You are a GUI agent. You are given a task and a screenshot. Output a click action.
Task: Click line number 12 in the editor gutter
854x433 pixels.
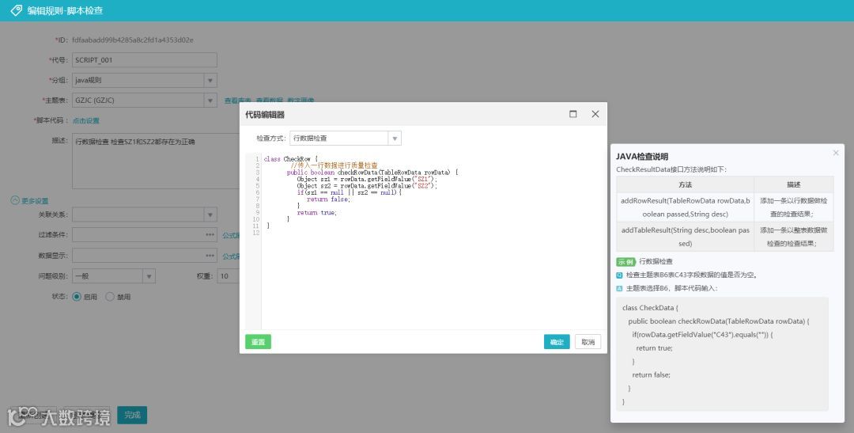256,233
